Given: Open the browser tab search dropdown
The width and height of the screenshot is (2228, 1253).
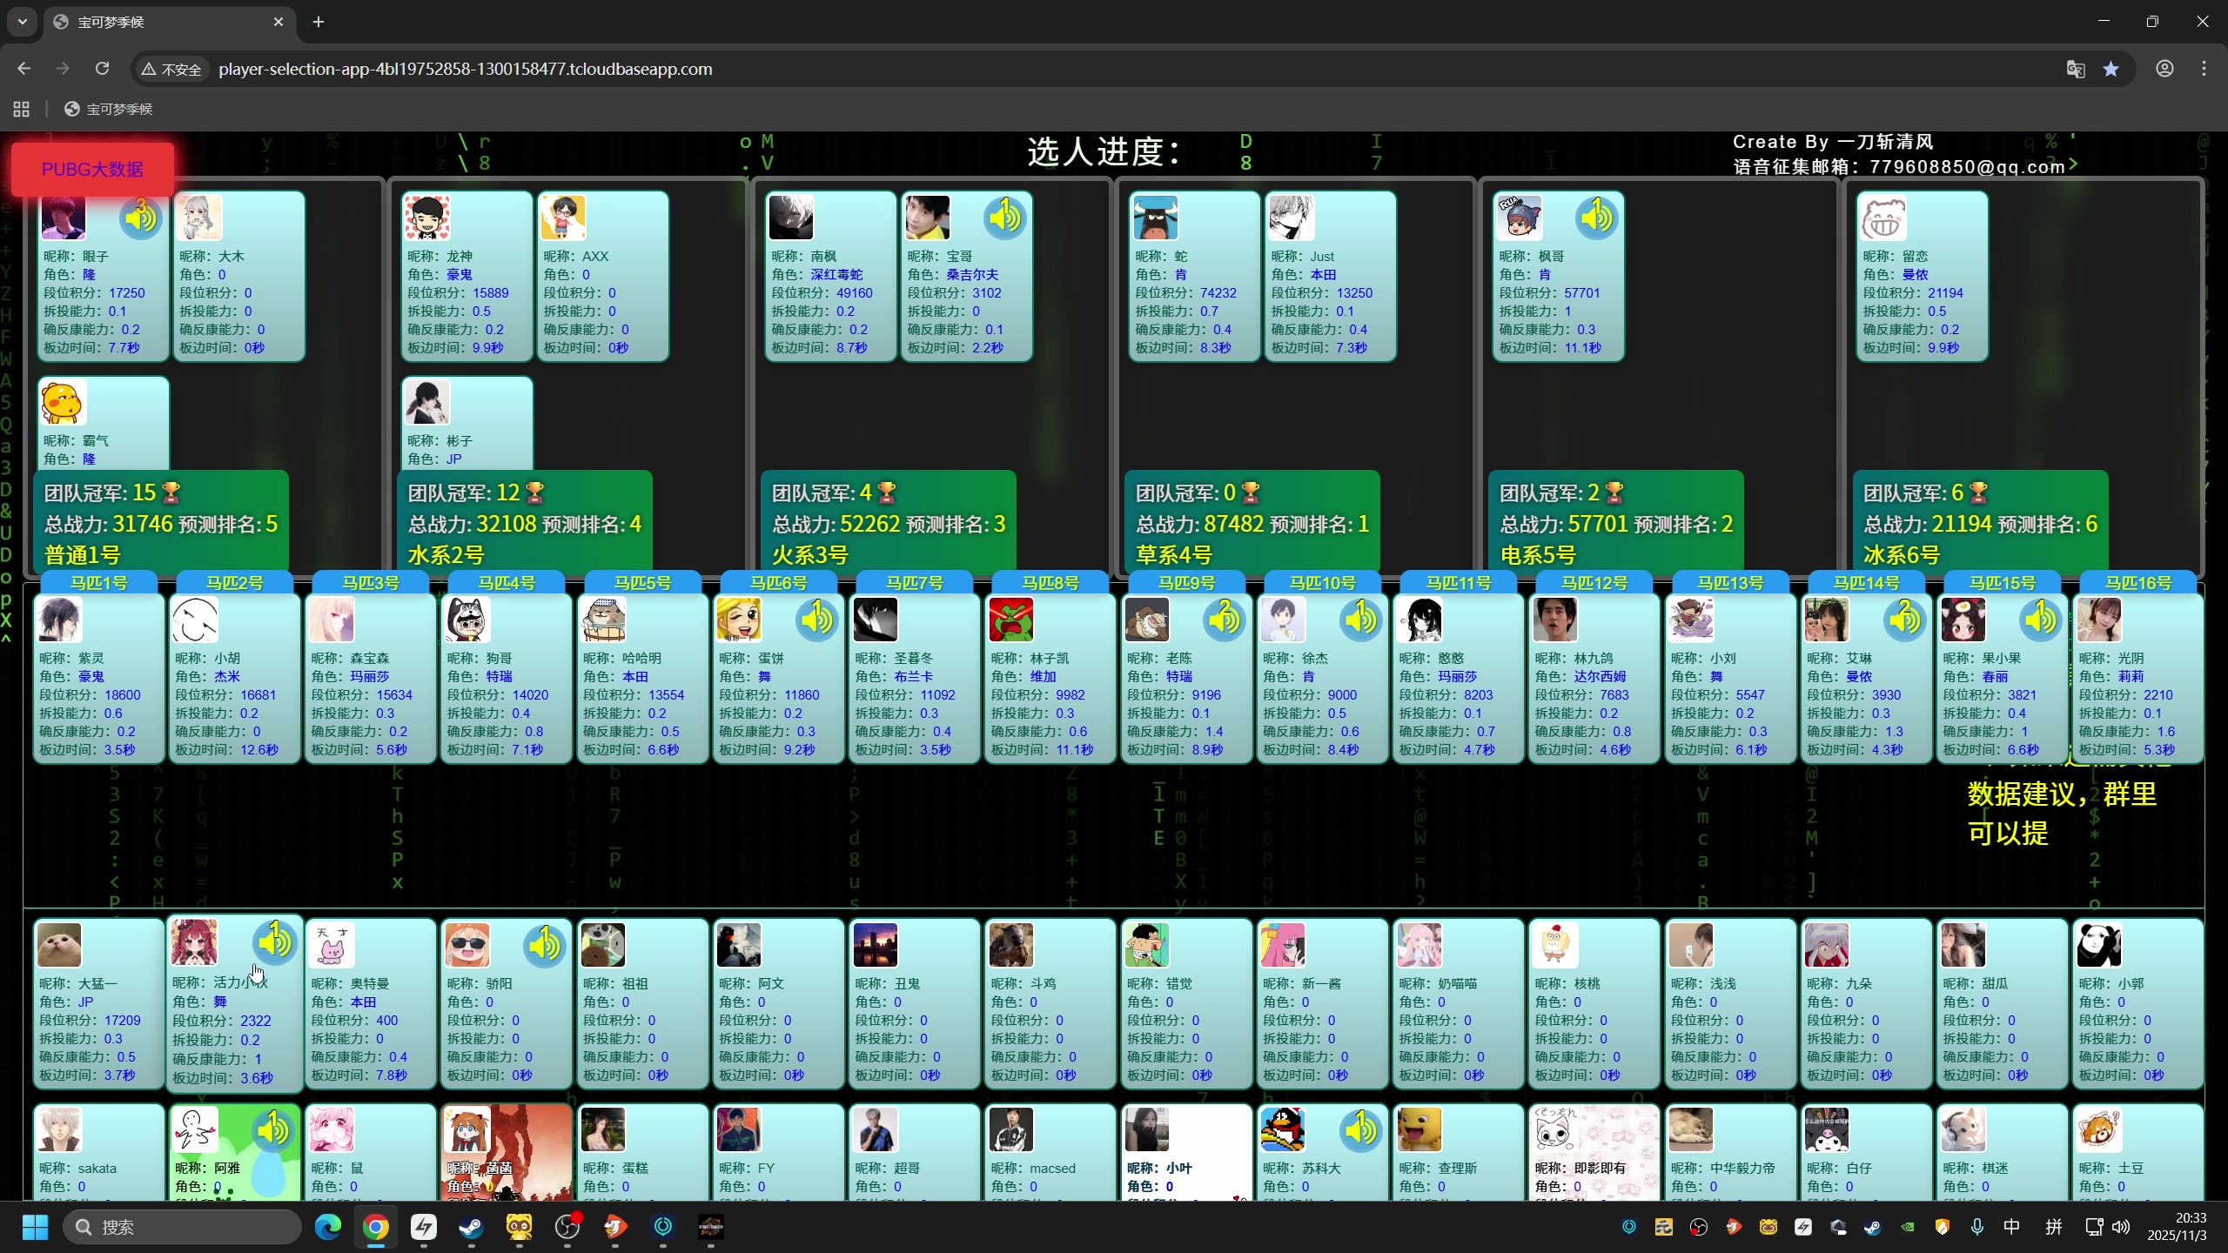Looking at the screenshot, I should tap(22, 22).
